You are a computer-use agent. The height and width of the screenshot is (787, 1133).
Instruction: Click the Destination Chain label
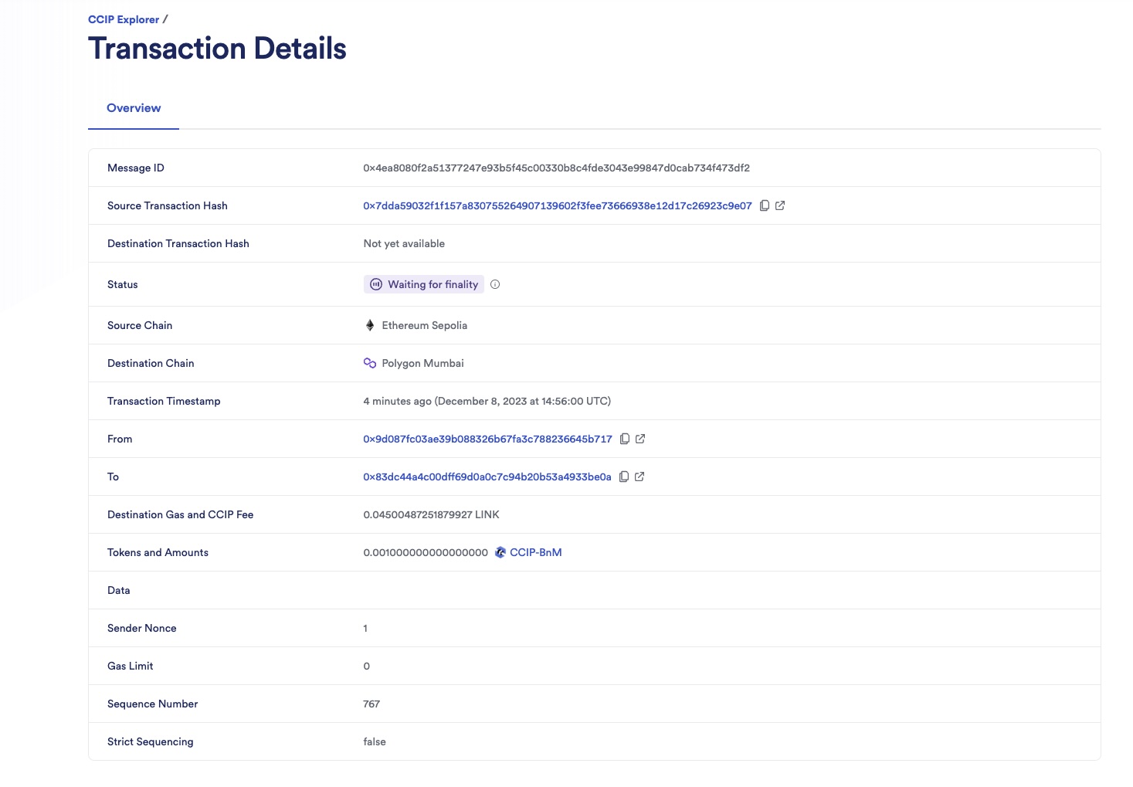pyautogui.click(x=151, y=363)
